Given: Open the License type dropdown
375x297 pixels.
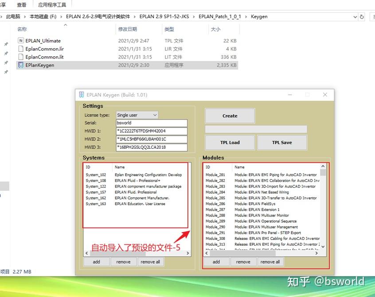Looking at the screenshot, I should tap(137, 115).
